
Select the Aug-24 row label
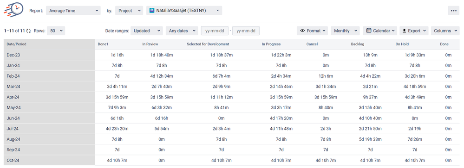point(13,139)
